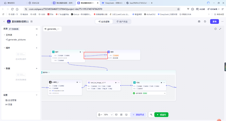226x121 pixels.
Task: Open the debug tool icon beside 试运行
Action: (151, 115)
